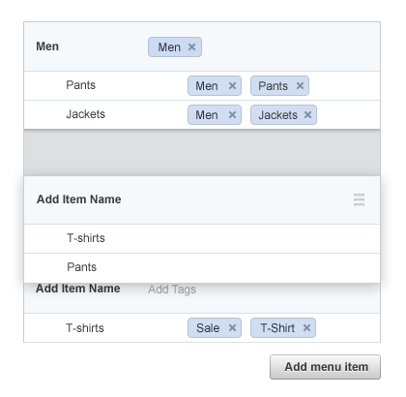Click the Add menu item button
Viewport: 406px width, 397px height.
coord(325,367)
